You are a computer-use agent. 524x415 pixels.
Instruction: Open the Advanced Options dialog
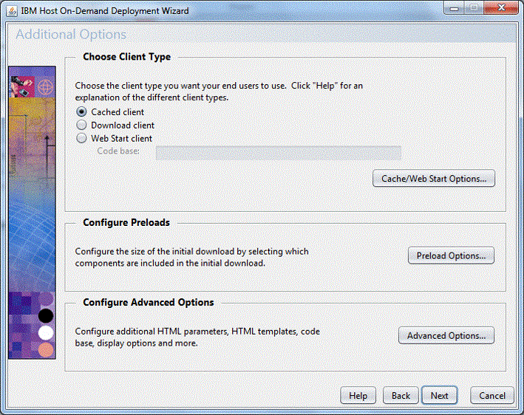pyautogui.click(x=446, y=335)
